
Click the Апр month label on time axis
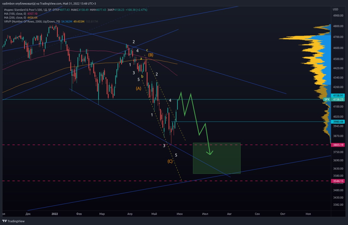130,214
